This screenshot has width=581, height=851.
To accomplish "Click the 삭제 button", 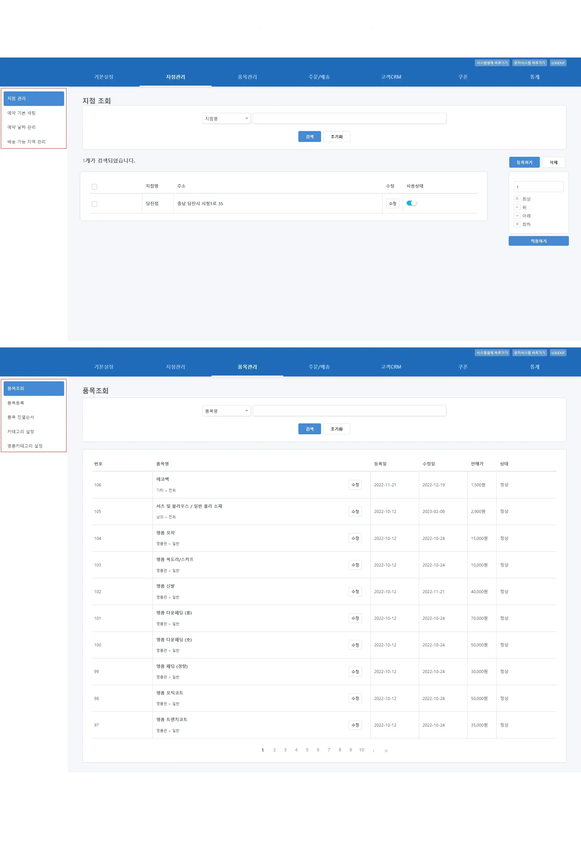I will click(x=553, y=162).
